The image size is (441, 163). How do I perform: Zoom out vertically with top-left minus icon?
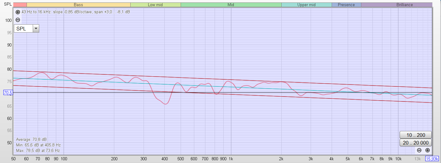pyautogui.click(x=18, y=20)
